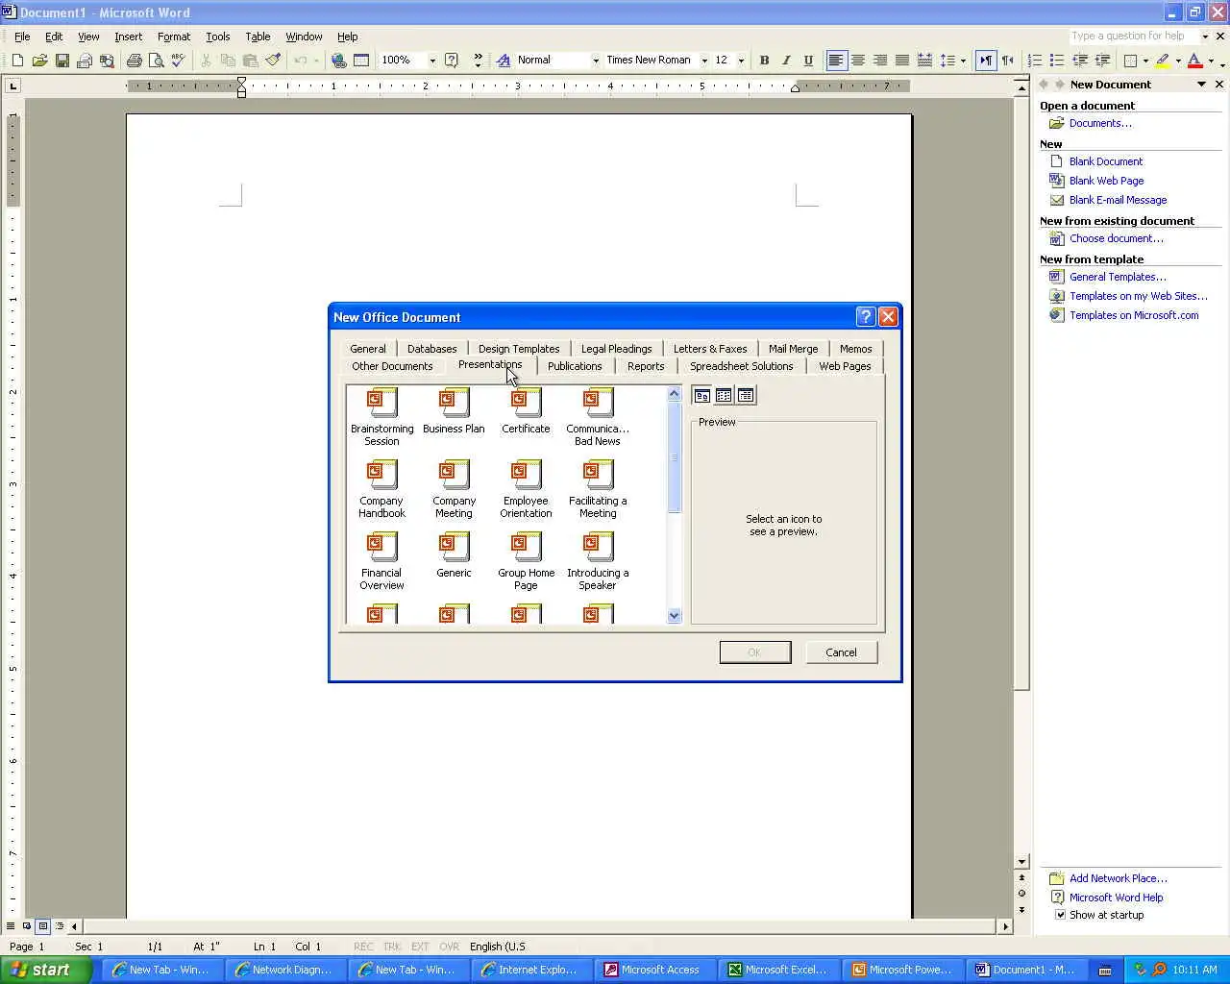Switch dialog to Large Icons view
1230x984 pixels.
click(x=701, y=395)
